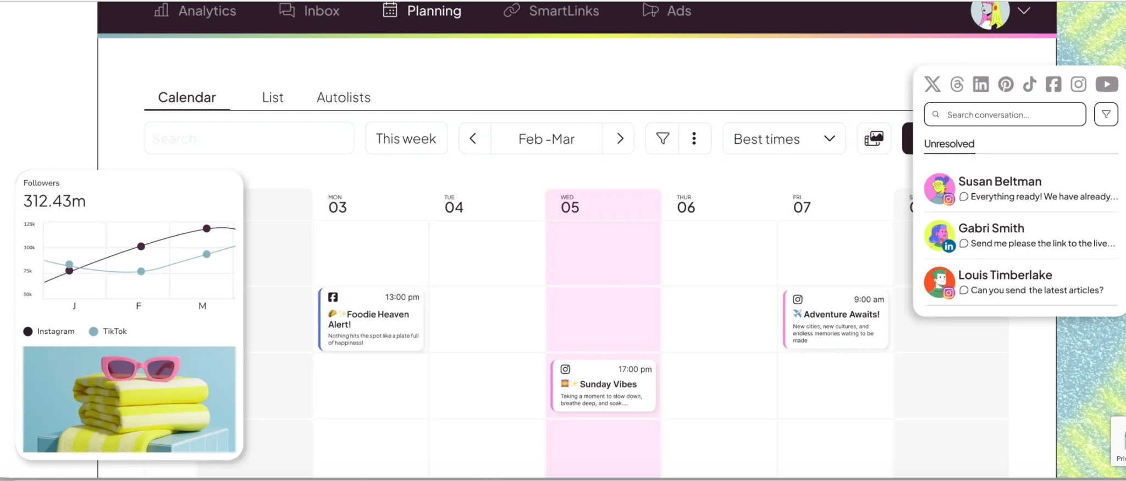Open the Autolists tab
Viewport: 1126px width, 481px height.
[344, 98]
